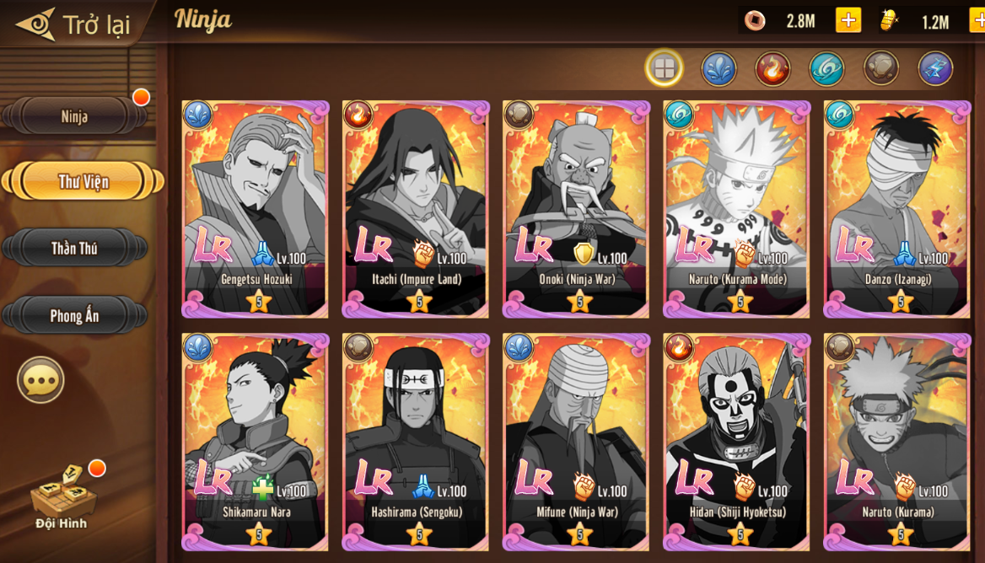Filter ninjas by wind element icon

tap(826, 67)
